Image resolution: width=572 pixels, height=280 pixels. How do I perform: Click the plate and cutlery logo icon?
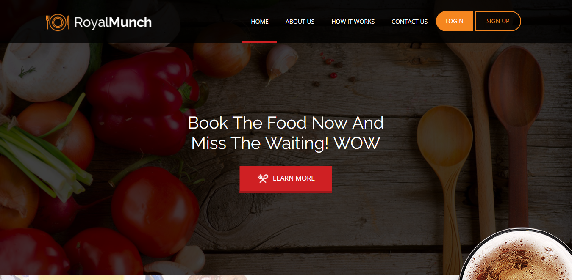58,22
